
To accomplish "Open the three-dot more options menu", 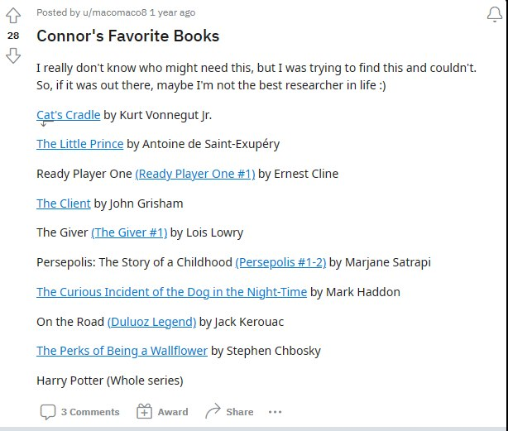I will [275, 411].
